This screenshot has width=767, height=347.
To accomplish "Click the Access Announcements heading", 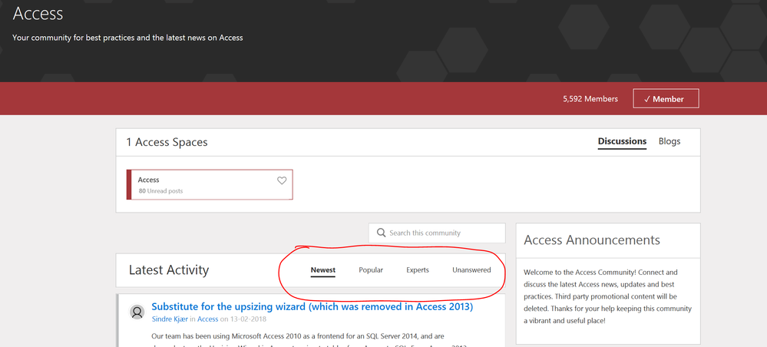I will click(592, 240).
